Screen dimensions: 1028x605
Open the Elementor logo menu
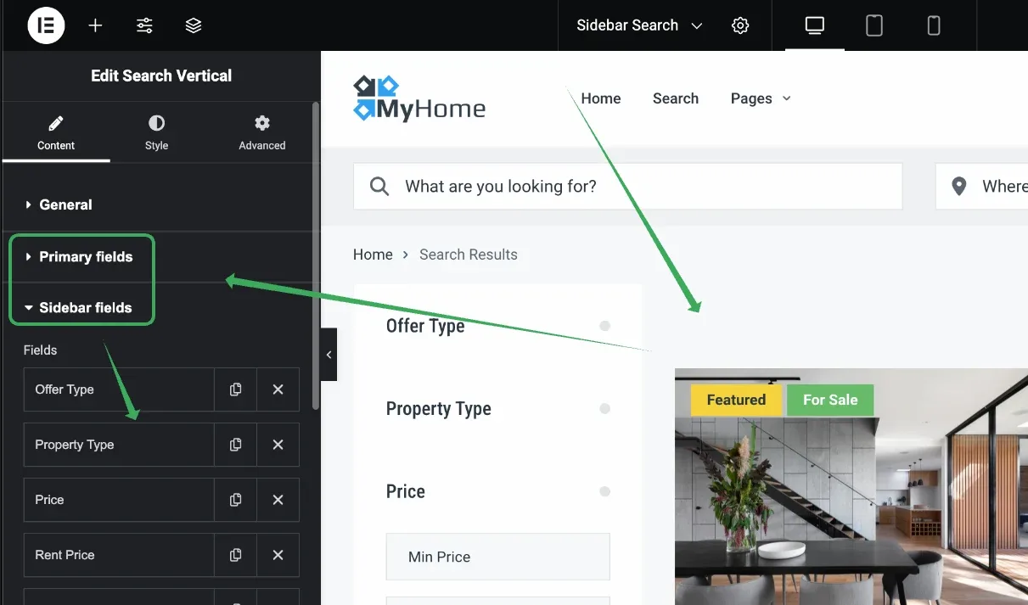46,25
